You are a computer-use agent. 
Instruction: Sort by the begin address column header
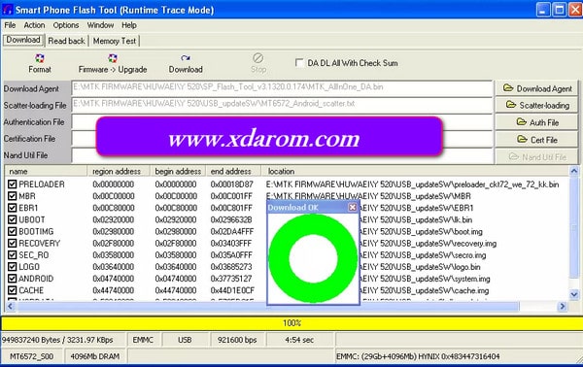click(x=178, y=171)
